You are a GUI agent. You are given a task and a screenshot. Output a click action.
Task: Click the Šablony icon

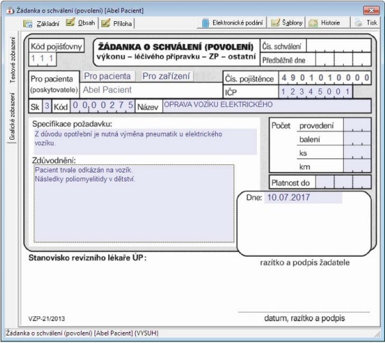point(275,23)
